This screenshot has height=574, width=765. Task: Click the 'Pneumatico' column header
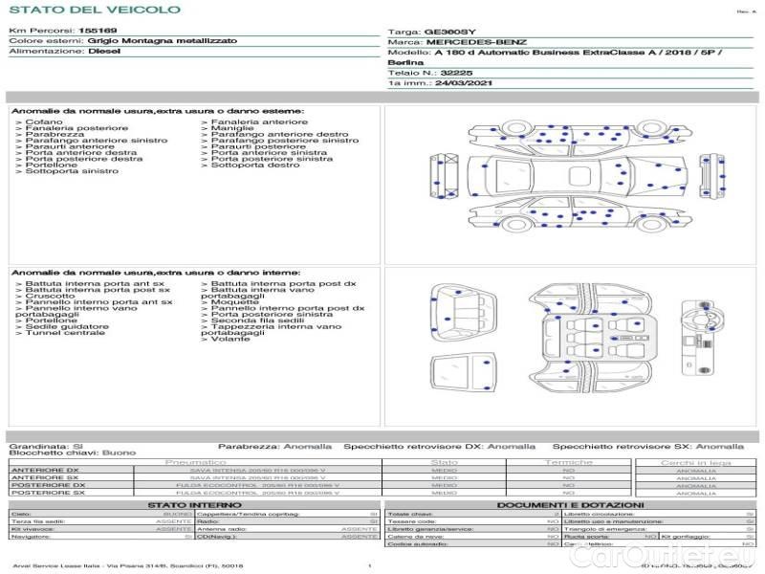tap(195, 462)
